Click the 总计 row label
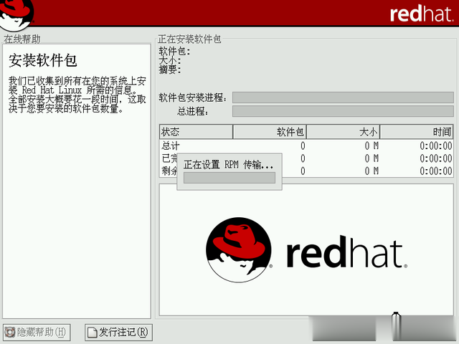Viewport: 459px width, 344px height. [x=171, y=145]
